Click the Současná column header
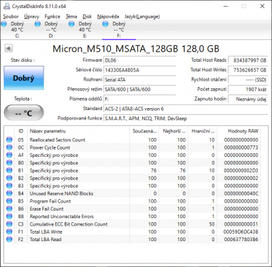The image size is (272, 267). [x=144, y=131]
